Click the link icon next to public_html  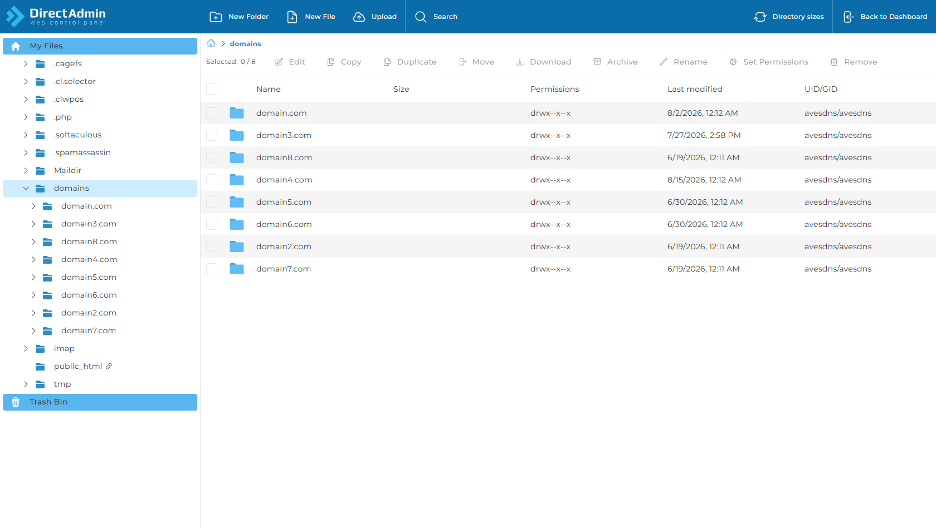click(x=109, y=366)
